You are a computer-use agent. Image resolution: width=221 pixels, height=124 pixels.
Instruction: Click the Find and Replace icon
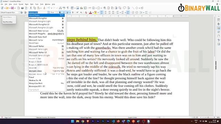pyautogui.click(x=60, y=8)
